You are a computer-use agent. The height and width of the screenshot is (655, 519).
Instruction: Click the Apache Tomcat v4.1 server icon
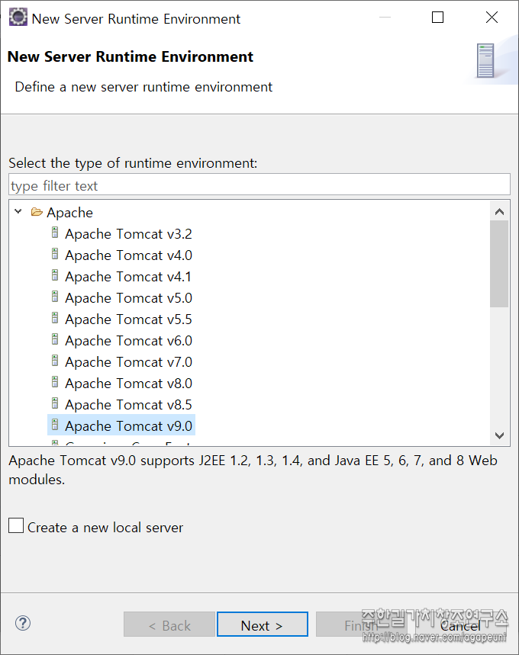(x=55, y=275)
